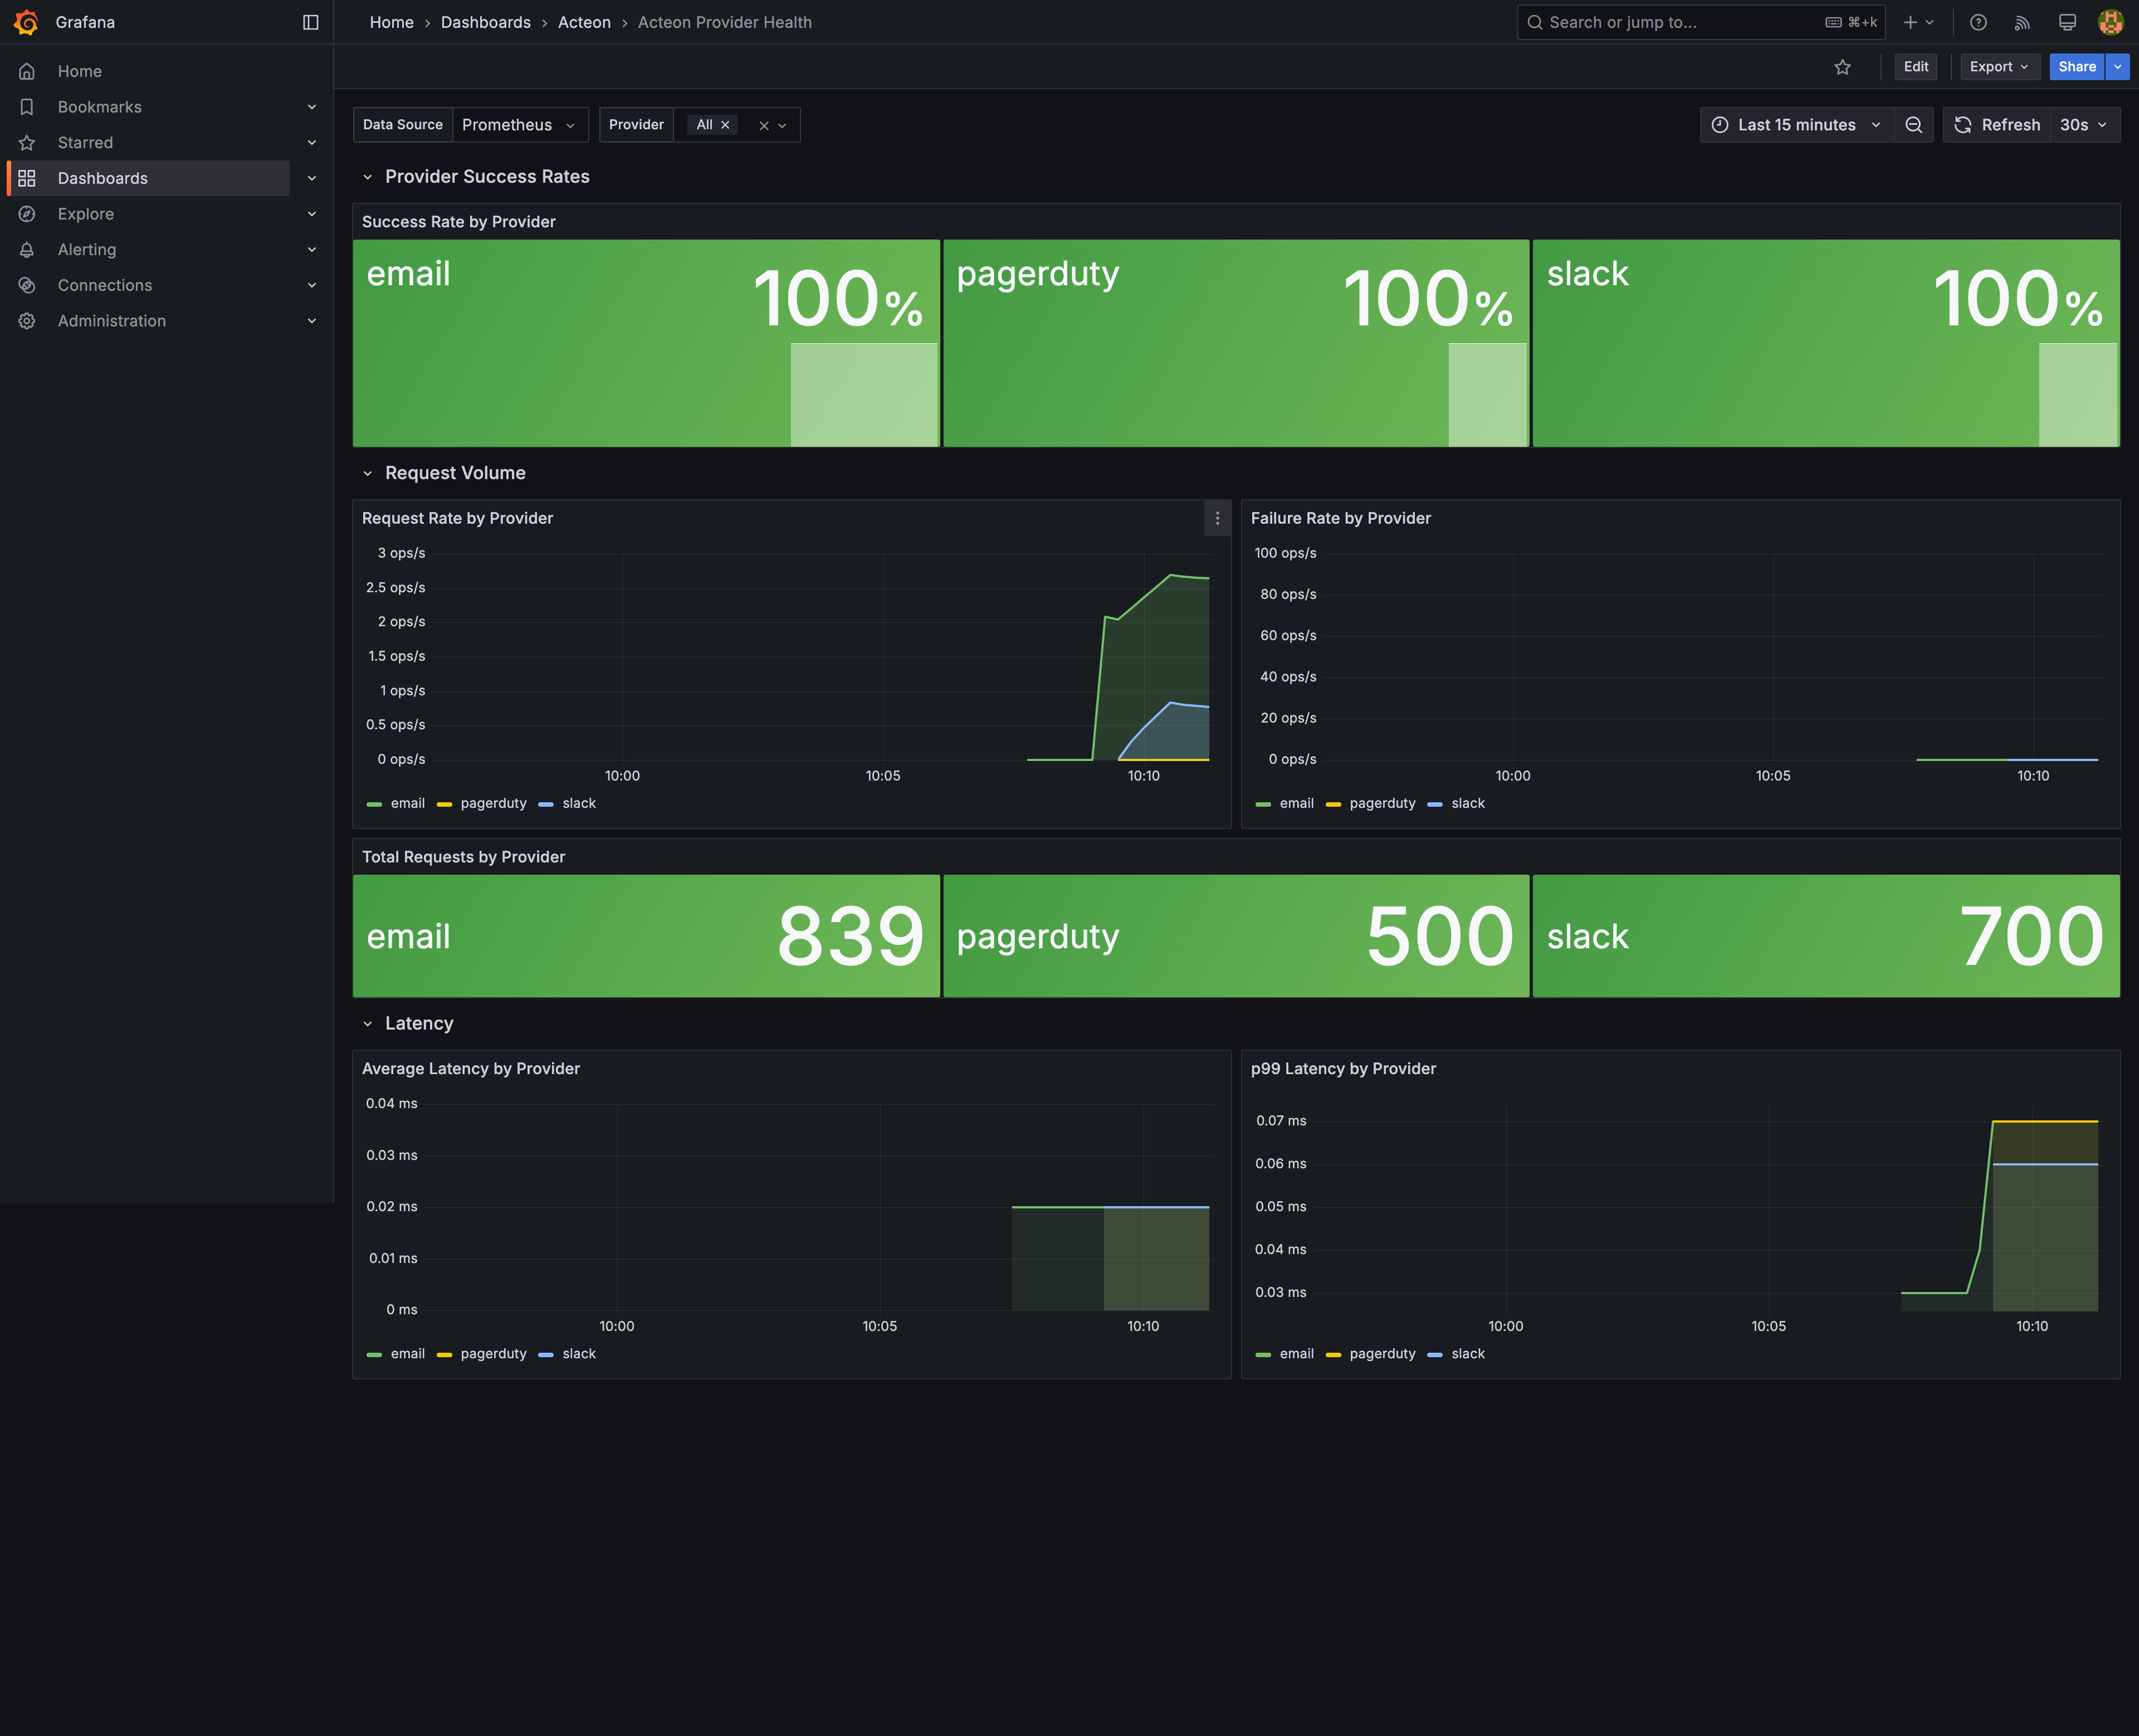Viewport: 2139px width, 1736px height.
Task: Click the news feed (RSS) icon
Action: (x=2022, y=22)
